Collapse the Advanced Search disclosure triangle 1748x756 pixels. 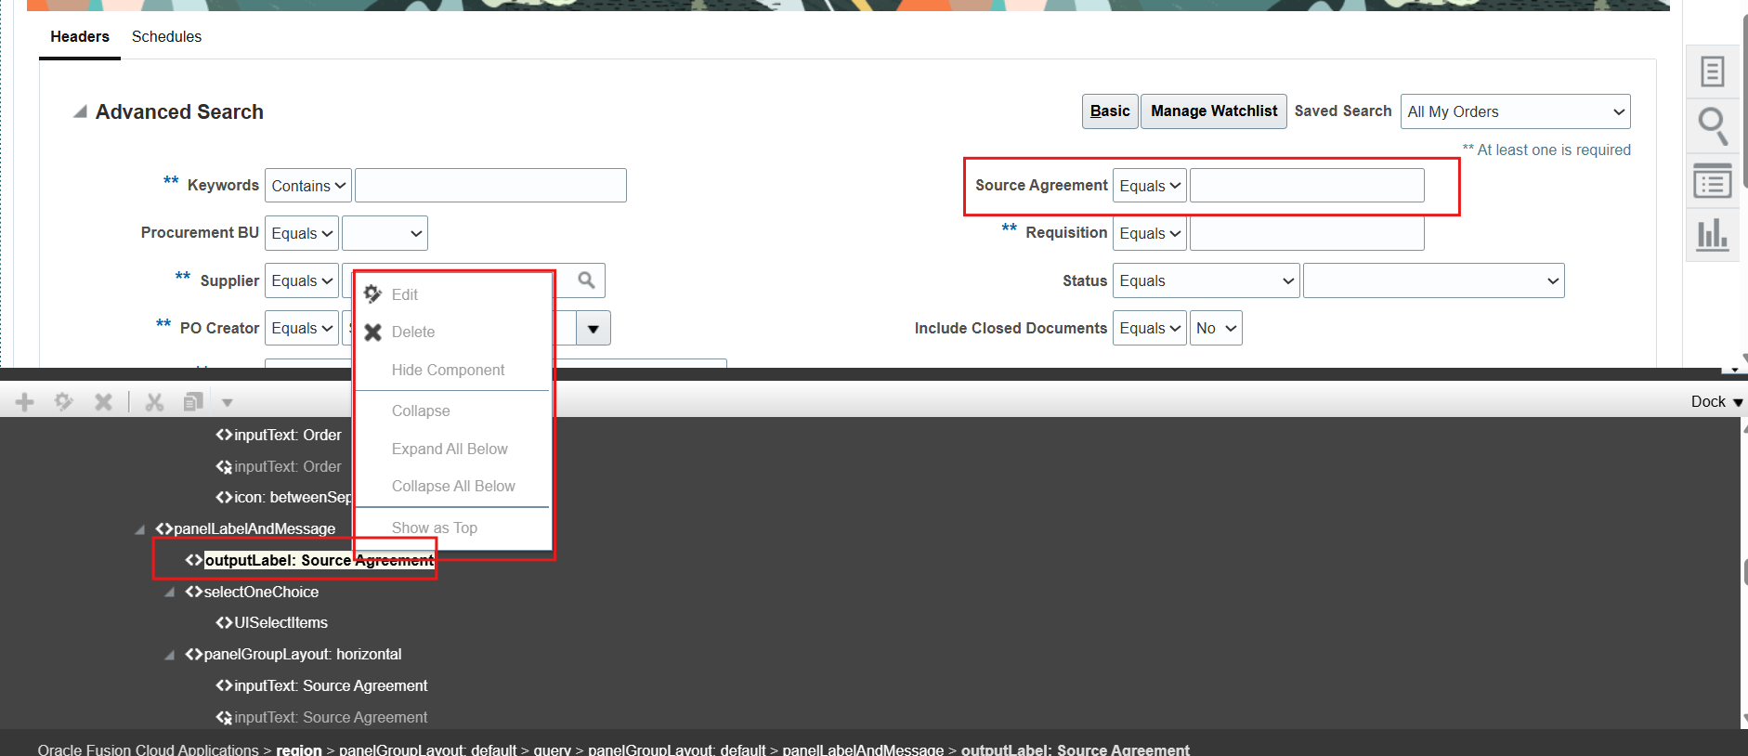click(x=81, y=111)
